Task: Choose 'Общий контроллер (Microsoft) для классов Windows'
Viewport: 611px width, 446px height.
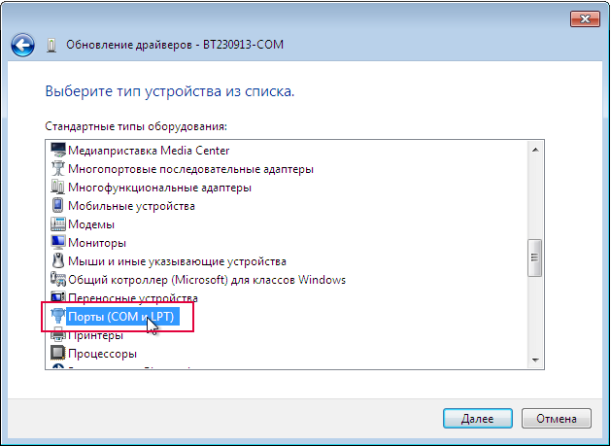Action: 206,280
